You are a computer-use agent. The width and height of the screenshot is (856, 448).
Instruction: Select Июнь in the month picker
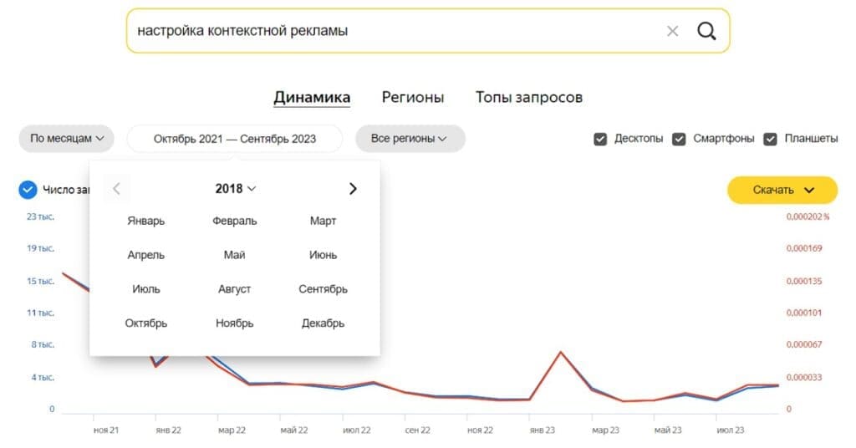[x=324, y=255]
